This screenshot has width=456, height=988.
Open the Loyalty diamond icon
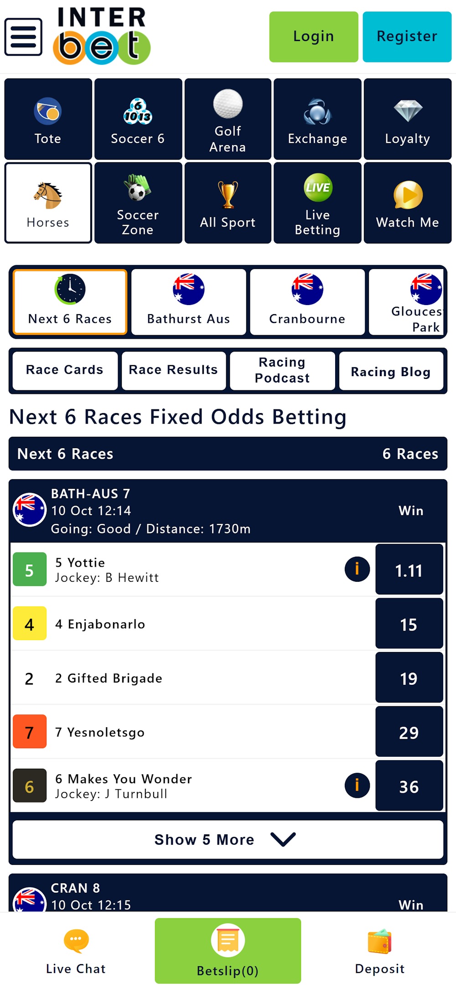point(407,118)
